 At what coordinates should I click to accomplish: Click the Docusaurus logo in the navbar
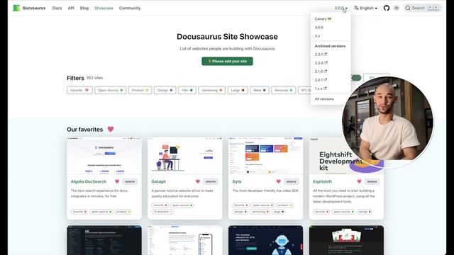[16, 8]
